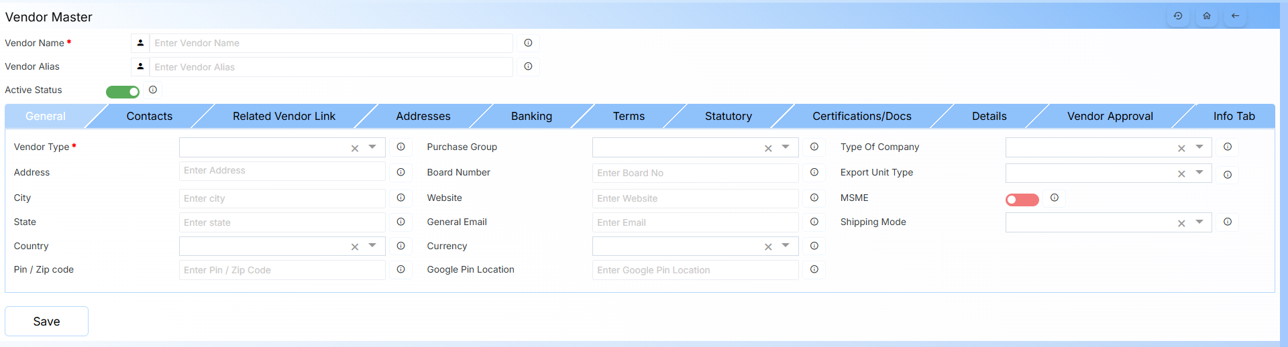This screenshot has height=347, width=1288.
Task: Enable the MSME toggle switch
Action: 1022,200
